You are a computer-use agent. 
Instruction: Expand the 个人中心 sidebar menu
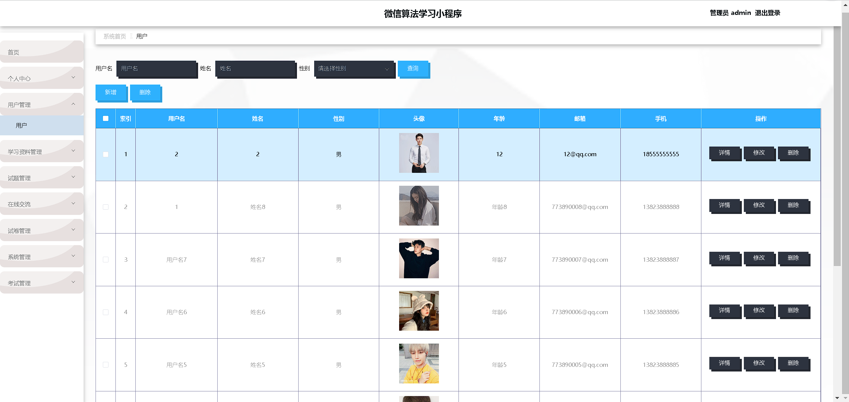(42, 78)
